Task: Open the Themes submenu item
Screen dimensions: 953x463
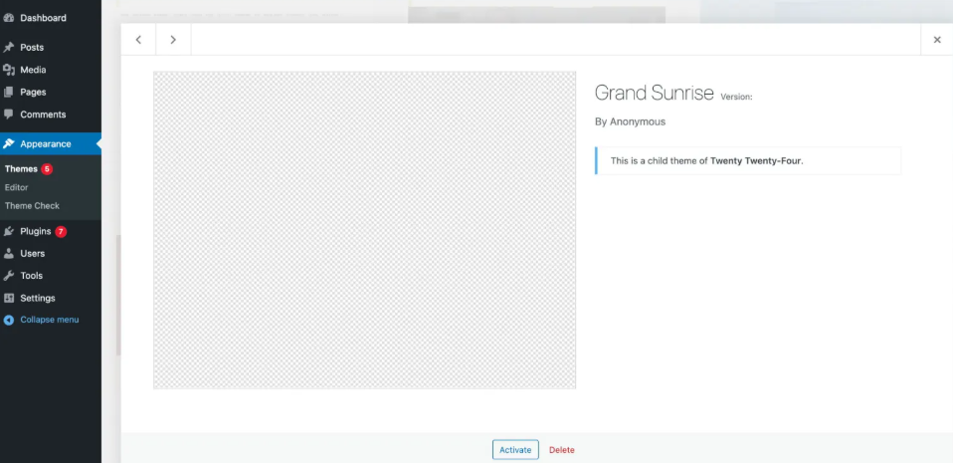Action: 21,169
